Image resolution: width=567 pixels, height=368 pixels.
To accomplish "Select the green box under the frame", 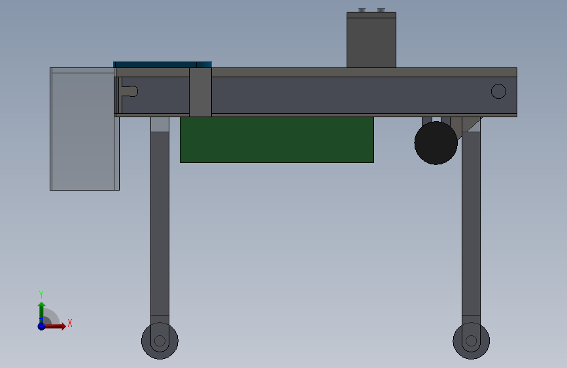I will tap(277, 140).
